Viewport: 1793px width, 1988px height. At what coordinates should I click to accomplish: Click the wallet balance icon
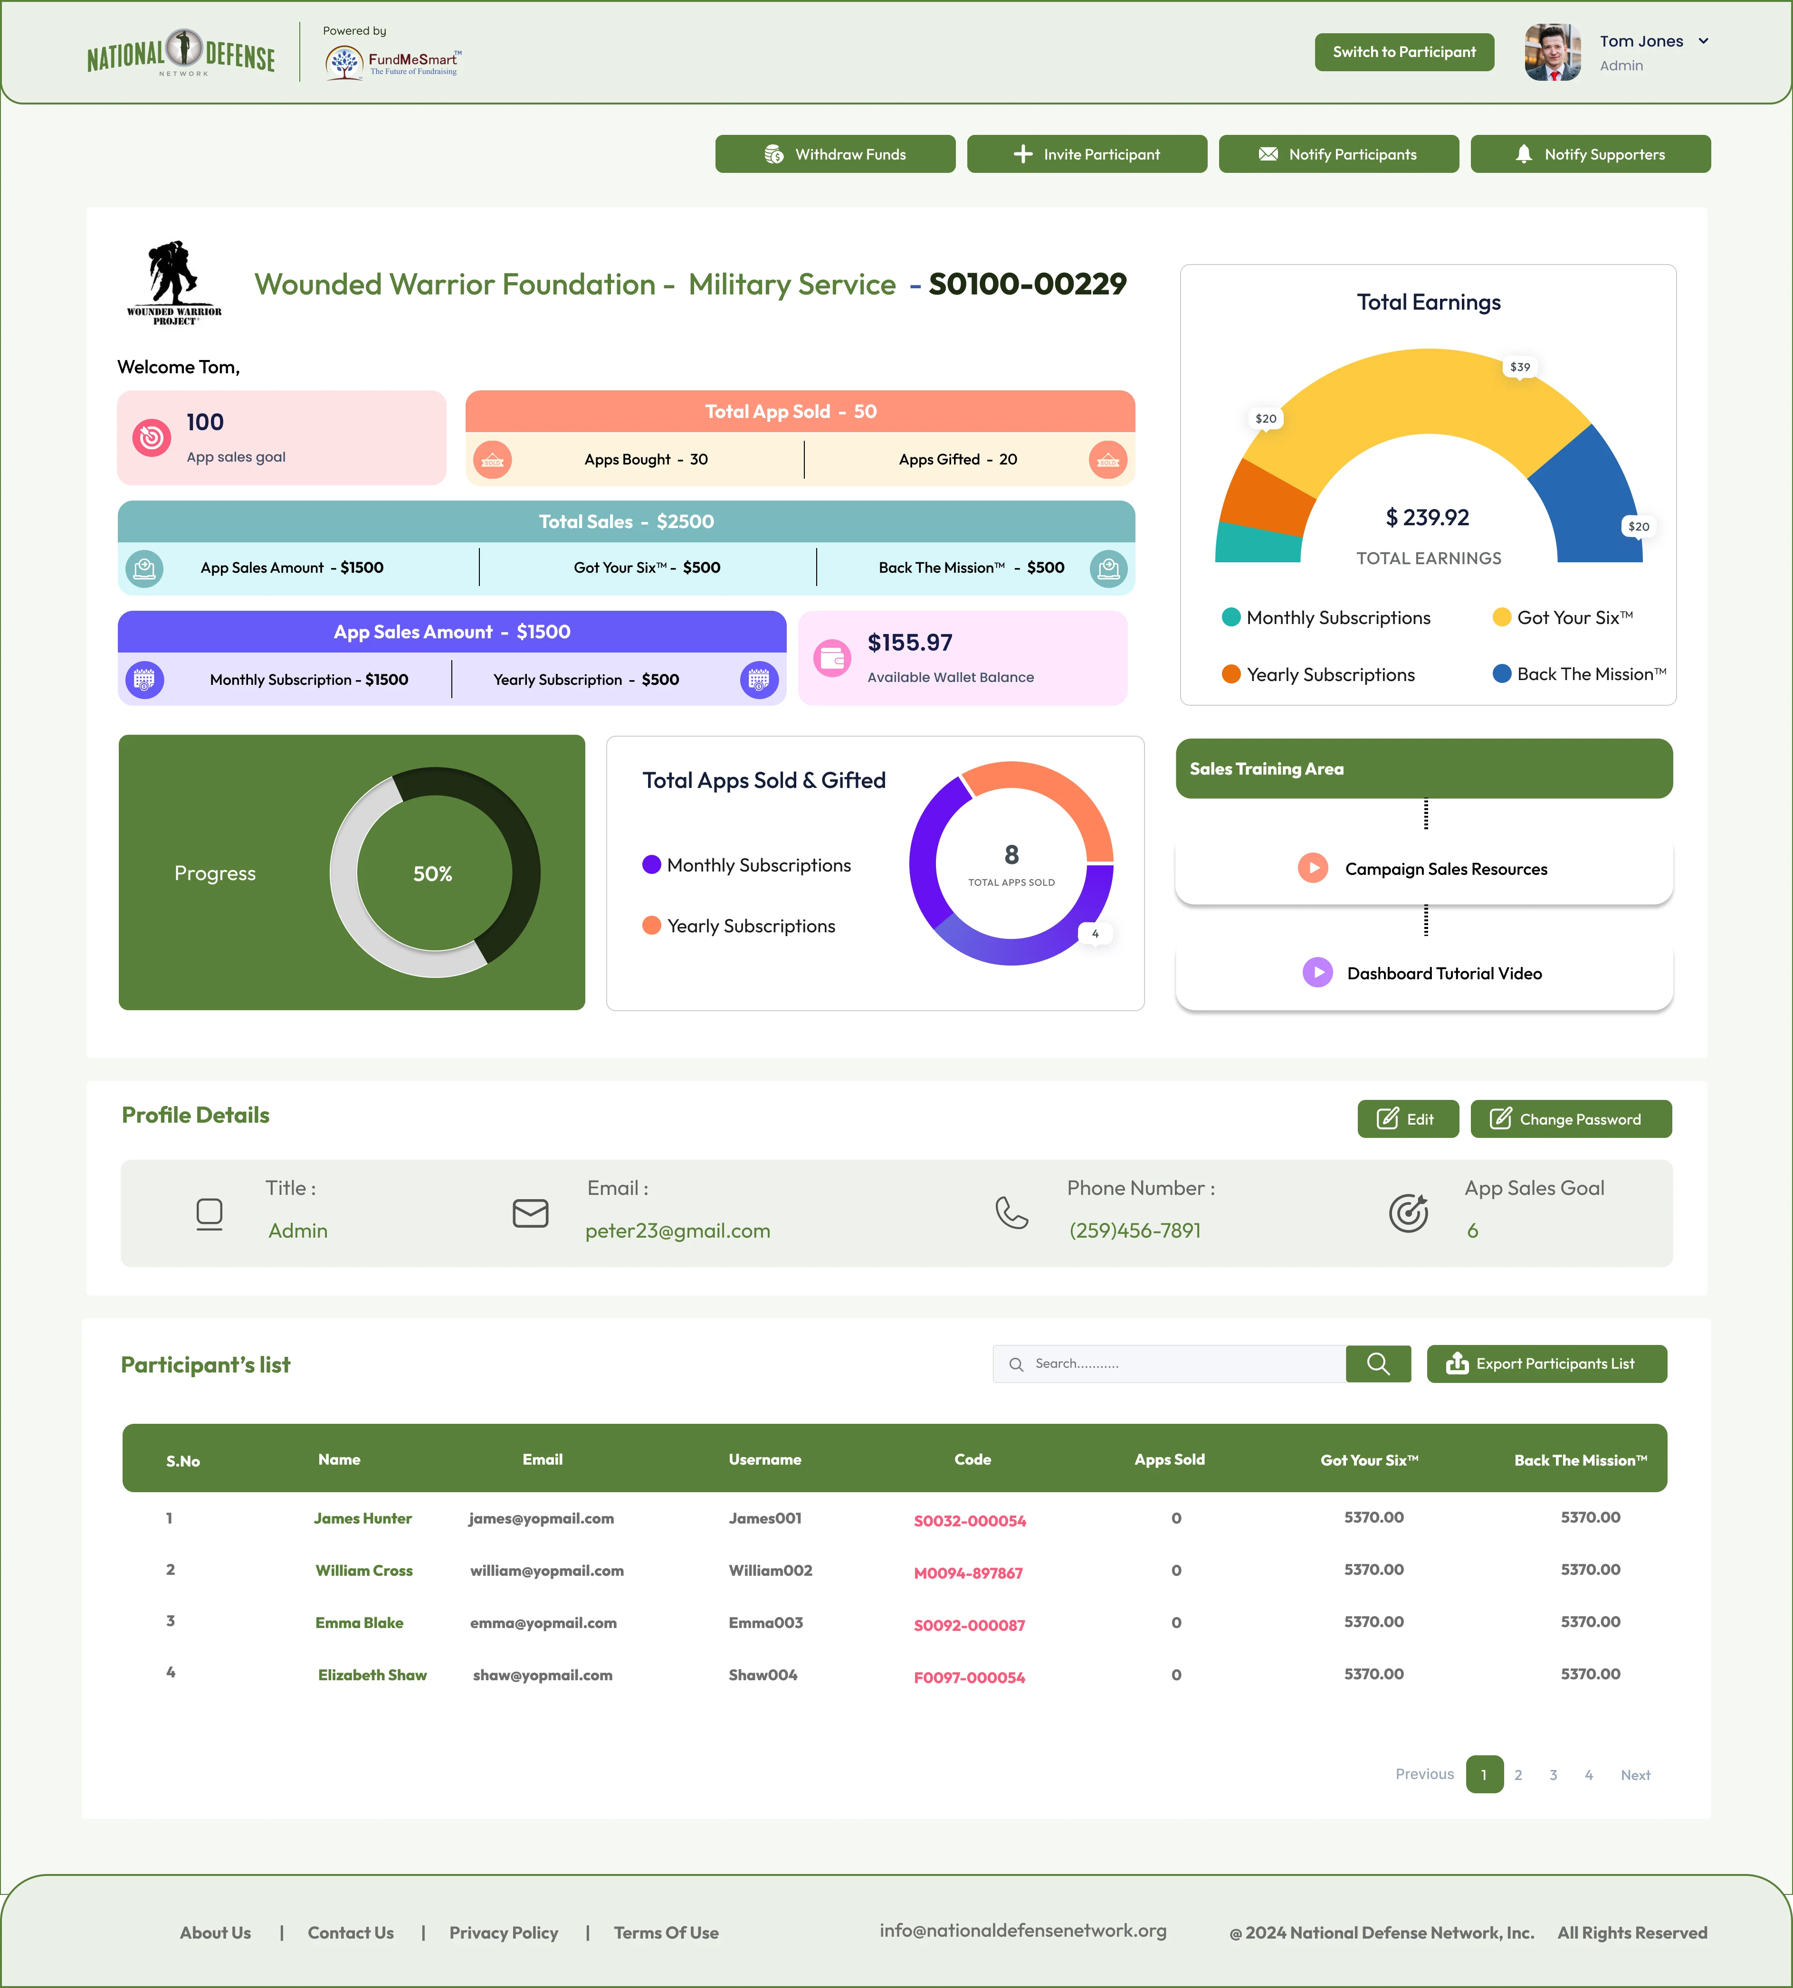[832, 659]
